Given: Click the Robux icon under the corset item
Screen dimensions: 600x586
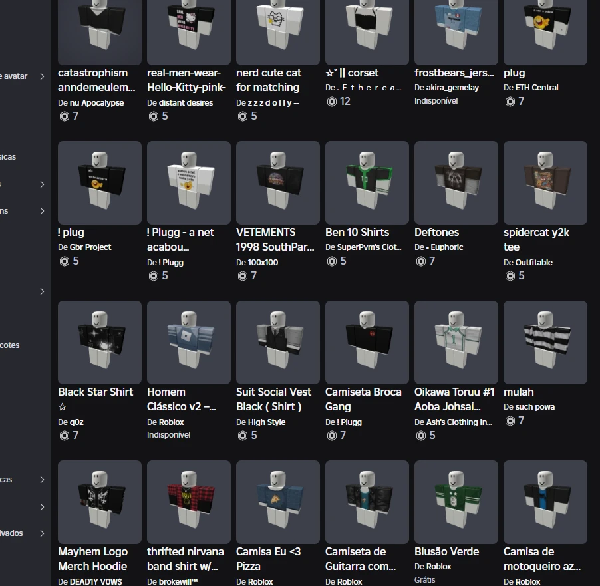Looking at the screenshot, I should coord(331,102).
